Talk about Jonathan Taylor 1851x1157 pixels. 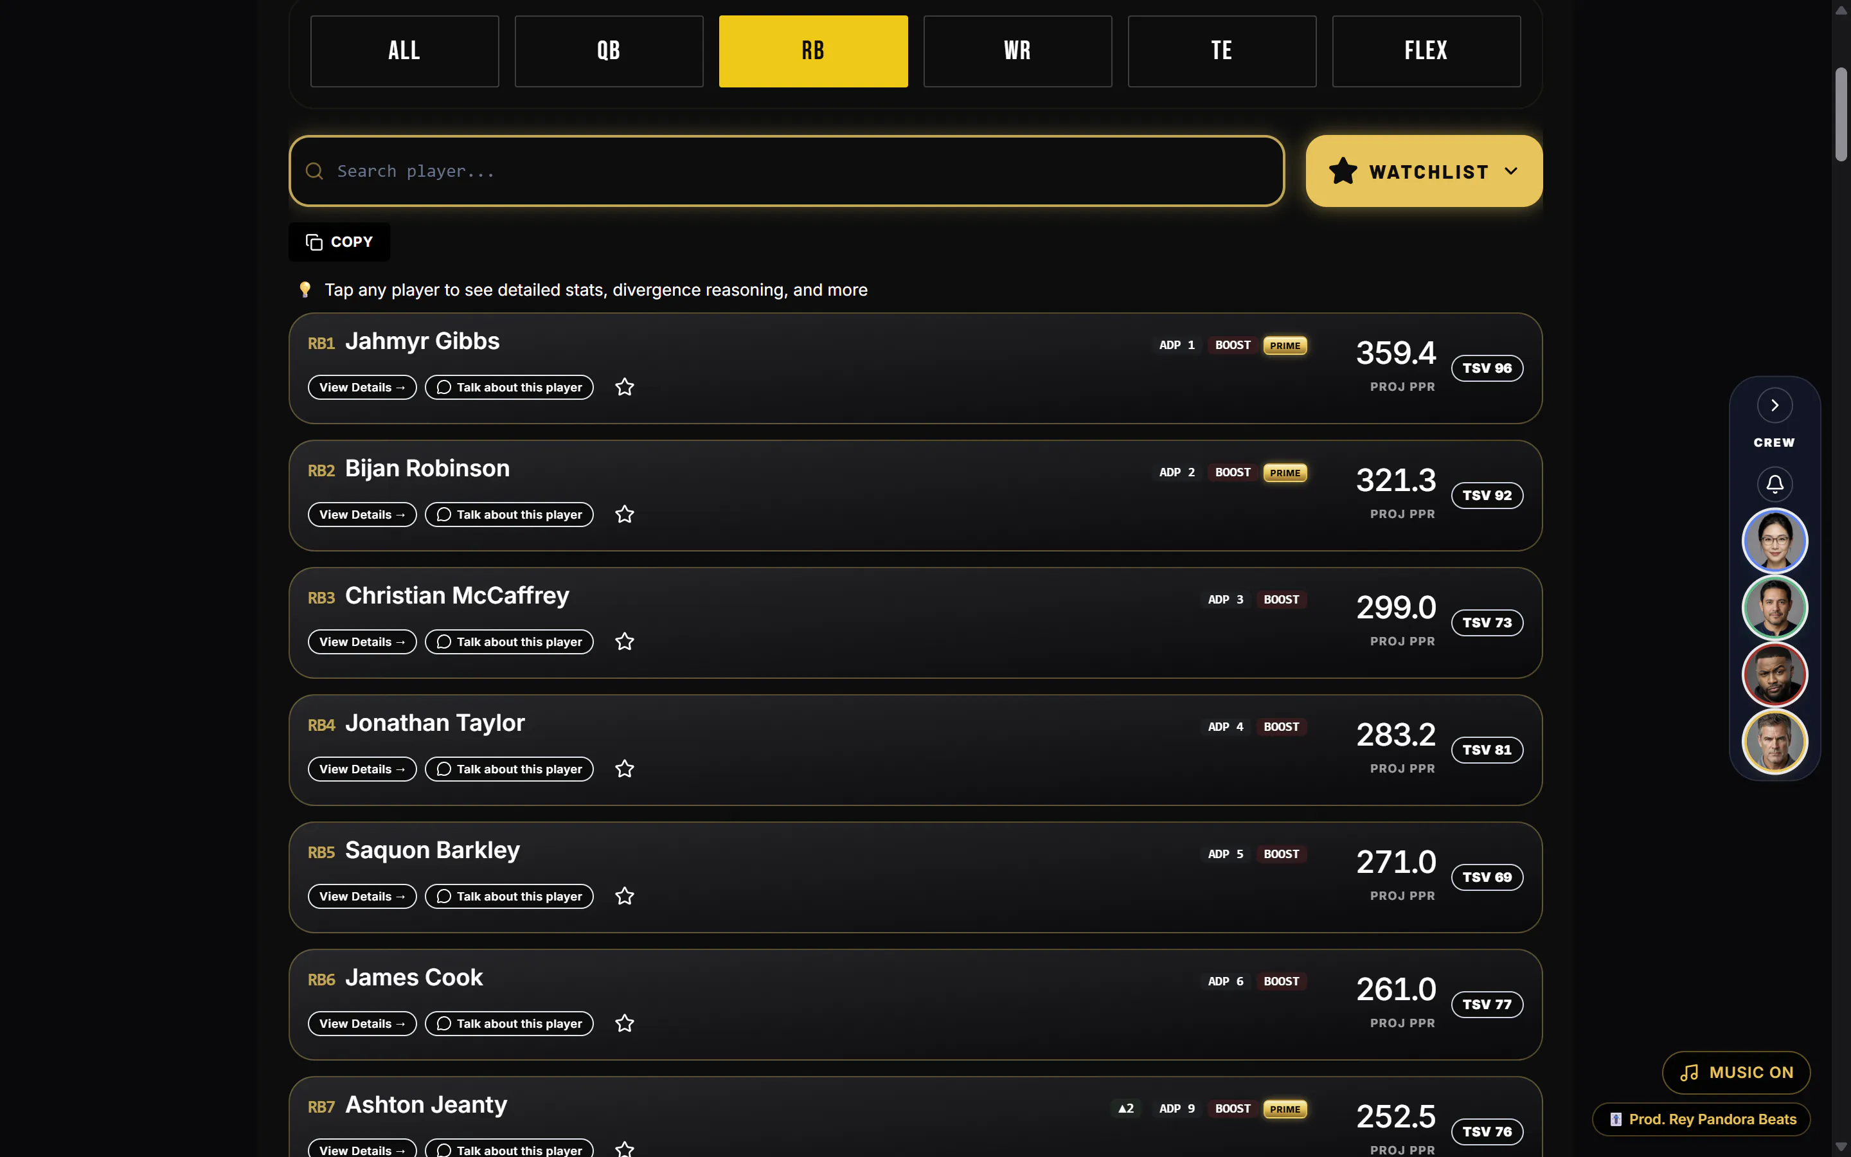[508, 769]
